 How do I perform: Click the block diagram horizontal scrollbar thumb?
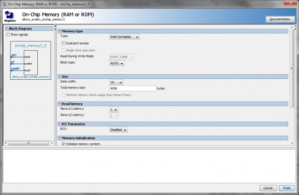[29, 143]
